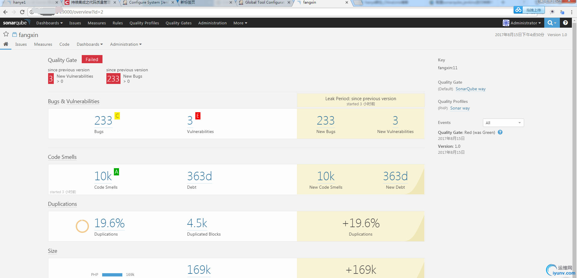
Task: Open the SonarQube way quality gate link
Action: pyautogui.click(x=470, y=89)
